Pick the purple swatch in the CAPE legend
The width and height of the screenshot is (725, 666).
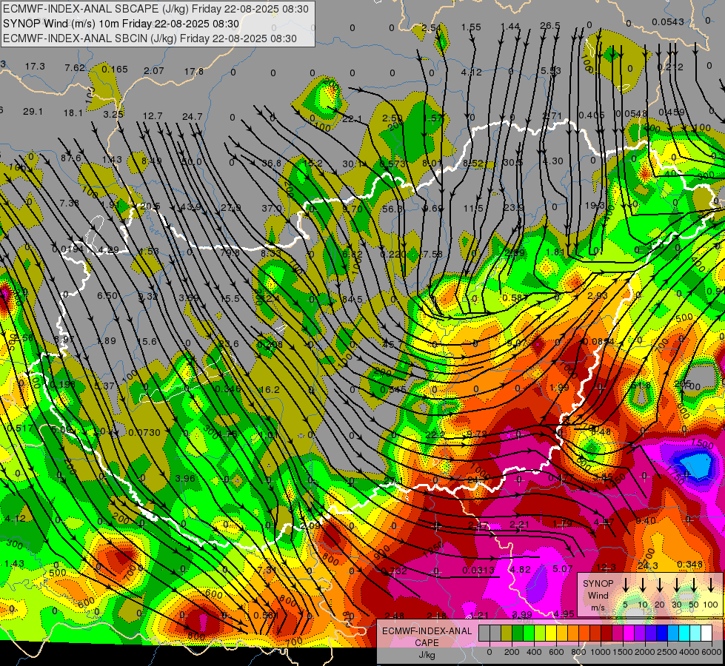pyautogui.click(x=639, y=633)
